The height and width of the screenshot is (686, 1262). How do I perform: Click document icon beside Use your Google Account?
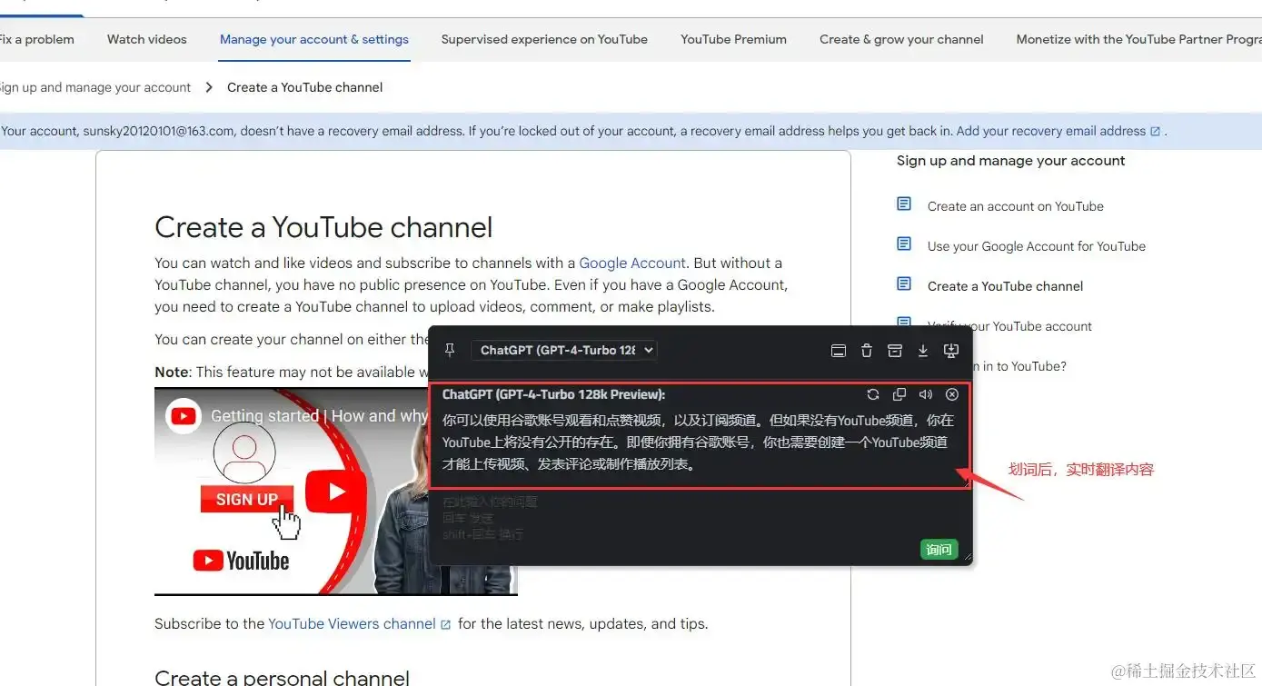point(904,244)
